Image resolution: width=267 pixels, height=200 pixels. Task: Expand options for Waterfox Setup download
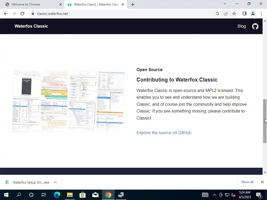pos(56,182)
